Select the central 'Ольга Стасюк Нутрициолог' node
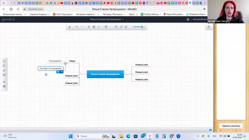The height and width of the screenshot is (140, 249). [x=105, y=74]
